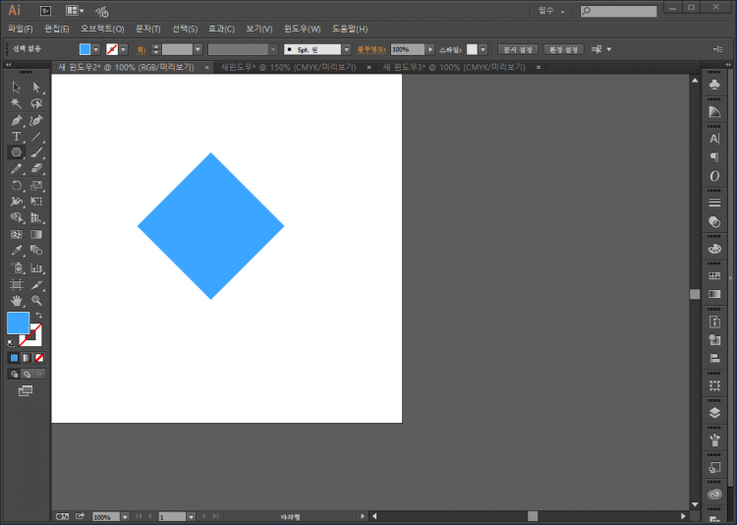Screen dimensions: 737x525
Task: Select the Zoom magnifier tool
Action: tap(36, 300)
